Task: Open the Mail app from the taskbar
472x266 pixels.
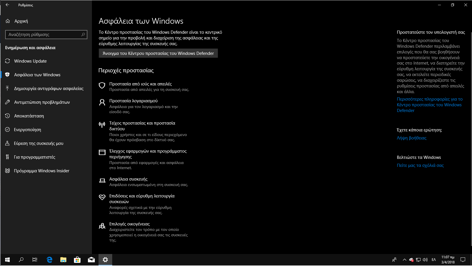Action: pyautogui.click(x=91, y=260)
